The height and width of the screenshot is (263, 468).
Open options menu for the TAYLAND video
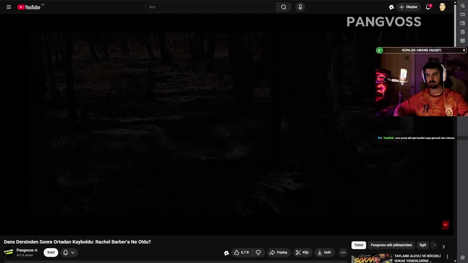click(x=447, y=257)
